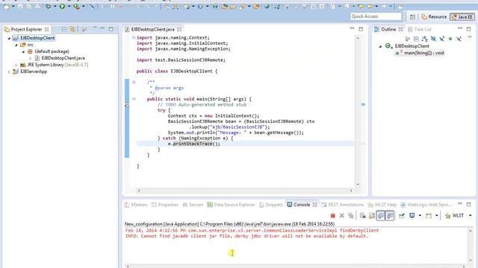Open the Debug configurations dropdown arrow
This screenshot has width=478, height=268.
55,7
